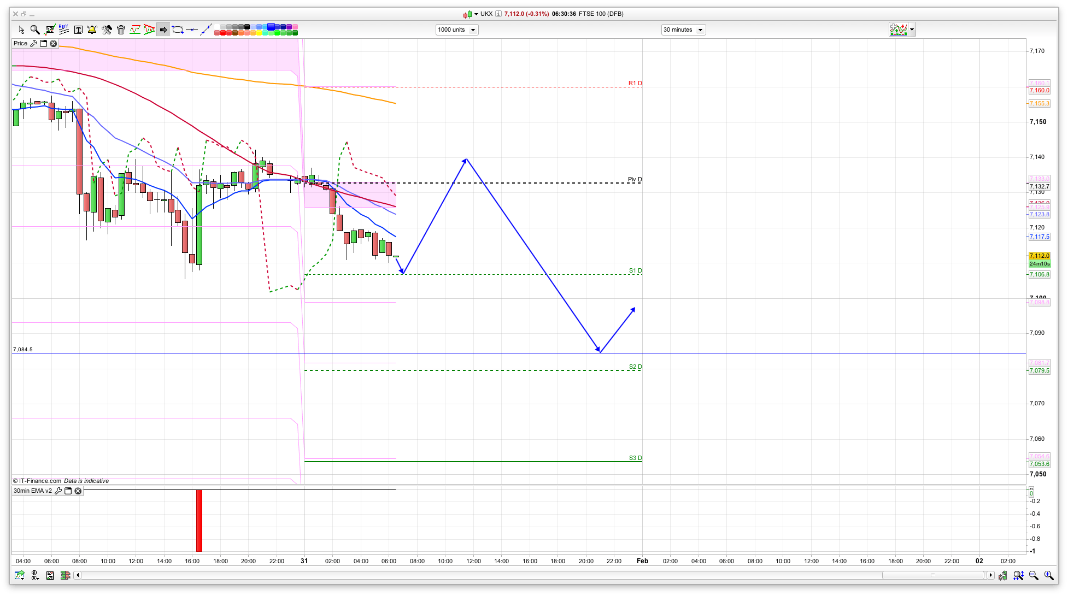Image resolution: width=1068 pixels, height=596 pixels.
Task: Click the magnifying glass zoom tool
Action: [35, 29]
